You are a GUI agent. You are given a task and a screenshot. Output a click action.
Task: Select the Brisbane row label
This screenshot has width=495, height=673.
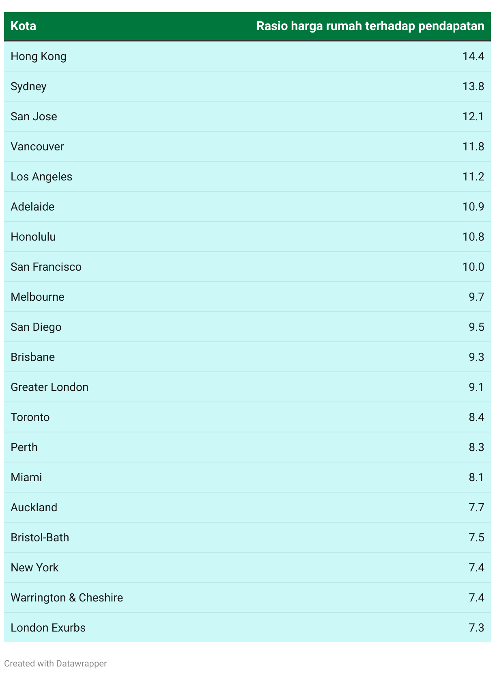[x=32, y=357]
